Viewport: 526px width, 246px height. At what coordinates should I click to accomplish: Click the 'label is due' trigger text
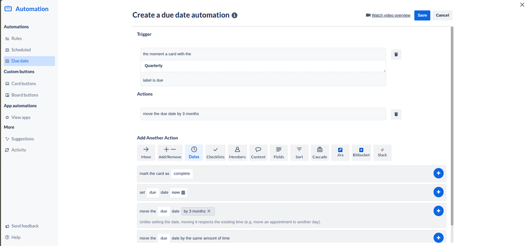coord(153,80)
